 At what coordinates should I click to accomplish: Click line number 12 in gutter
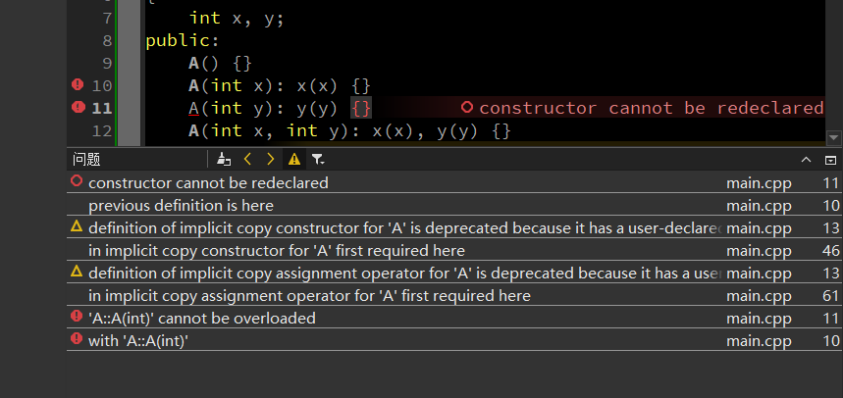[102, 130]
